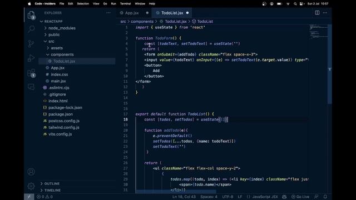Click the editor horizontal scrollbar
The image size is (356, 200).
coord(176,192)
